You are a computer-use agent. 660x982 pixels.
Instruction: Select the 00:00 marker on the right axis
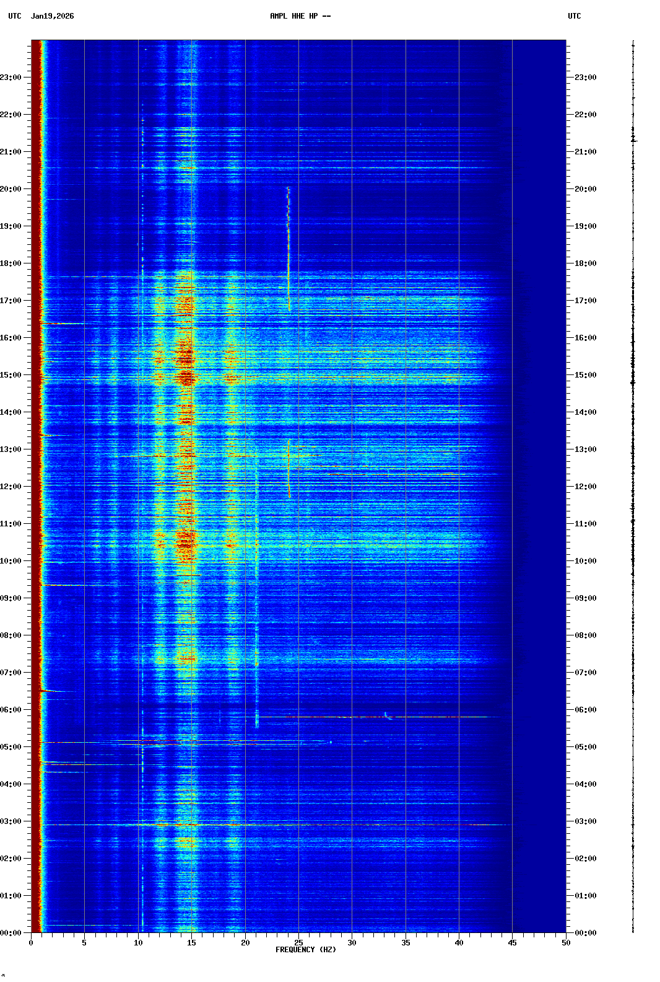click(585, 933)
